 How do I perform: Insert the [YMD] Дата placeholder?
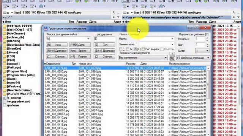coord(80,45)
